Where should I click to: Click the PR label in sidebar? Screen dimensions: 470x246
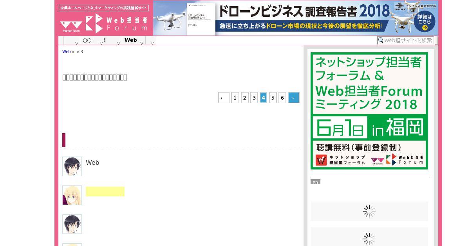[315, 182]
